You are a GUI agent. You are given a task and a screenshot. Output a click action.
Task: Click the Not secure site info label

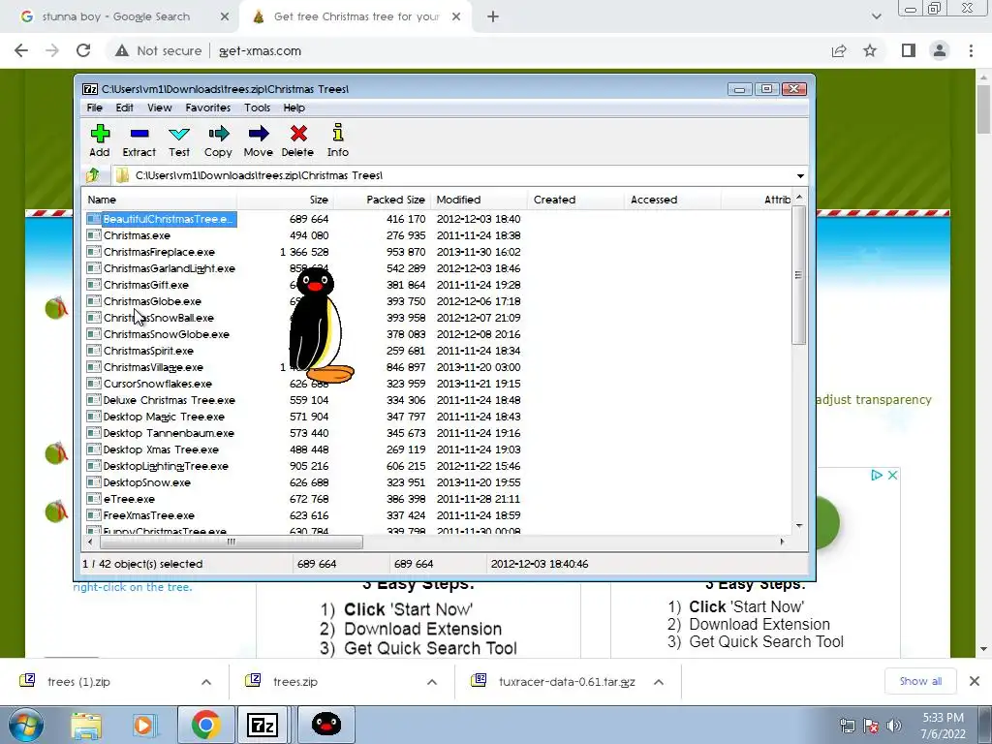(x=158, y=50)
